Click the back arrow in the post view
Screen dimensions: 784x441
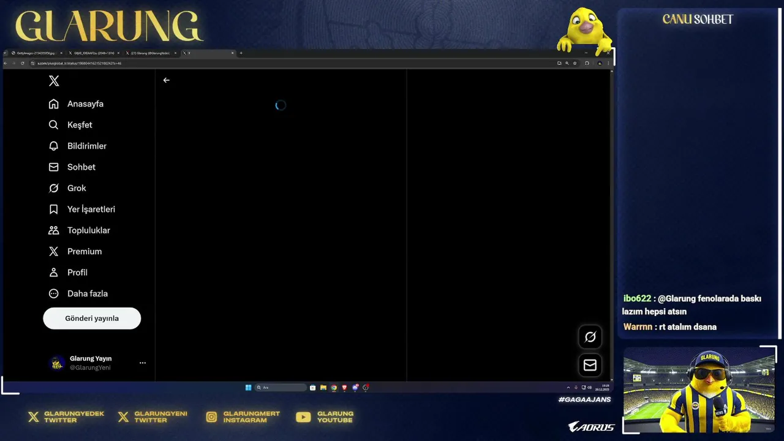click(x=167, y=80)
